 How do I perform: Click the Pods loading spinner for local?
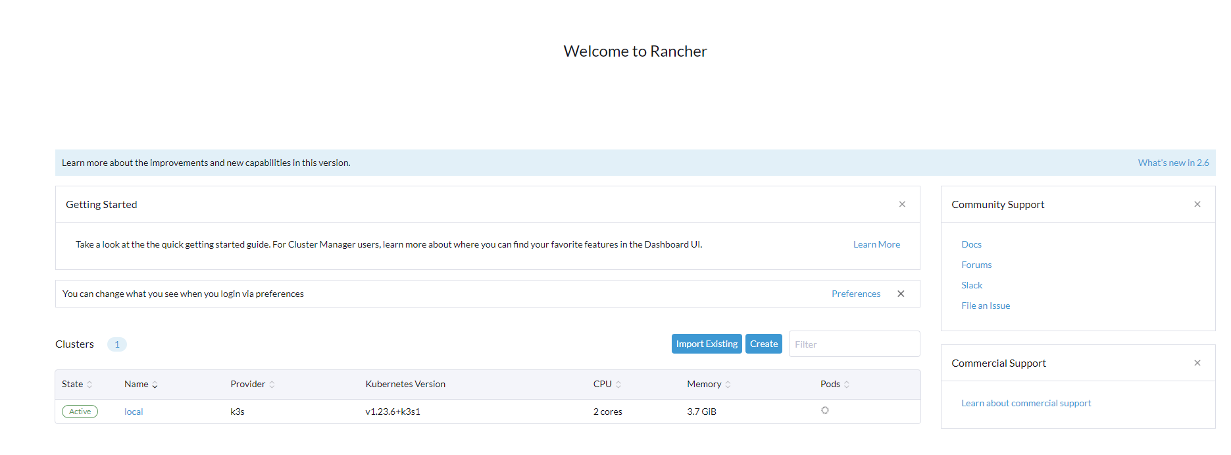825,410
